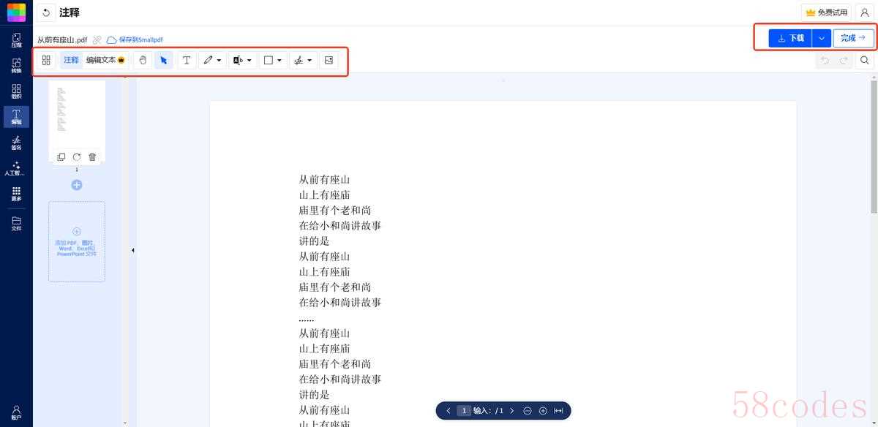Click the fit-to-width icon in page bar
The width and height of the screenshot is (878, 427).
pos(558,411)
